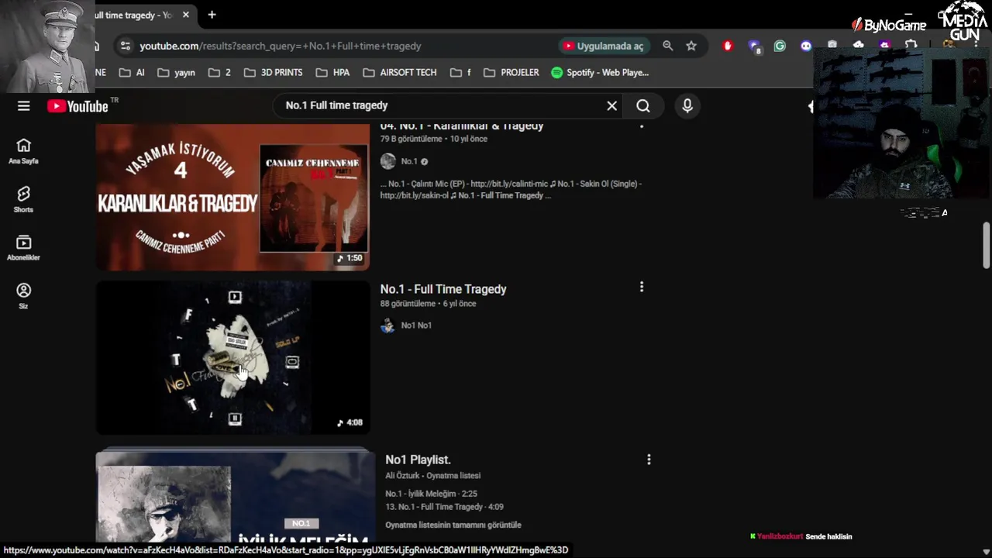Click the Uygulamada aç button in address bar
Screen dimensions: 992x558
click(604, 46)
